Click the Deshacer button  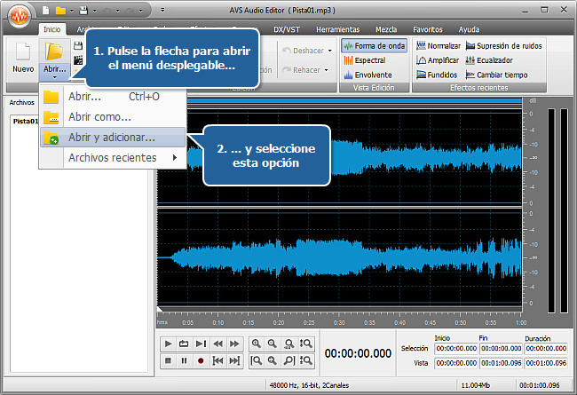tap(304, 51)
